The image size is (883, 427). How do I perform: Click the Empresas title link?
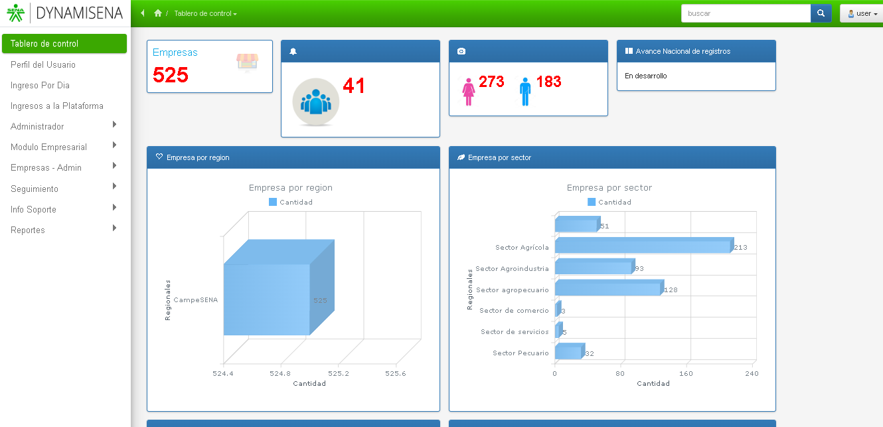click(x=175, y=52)
